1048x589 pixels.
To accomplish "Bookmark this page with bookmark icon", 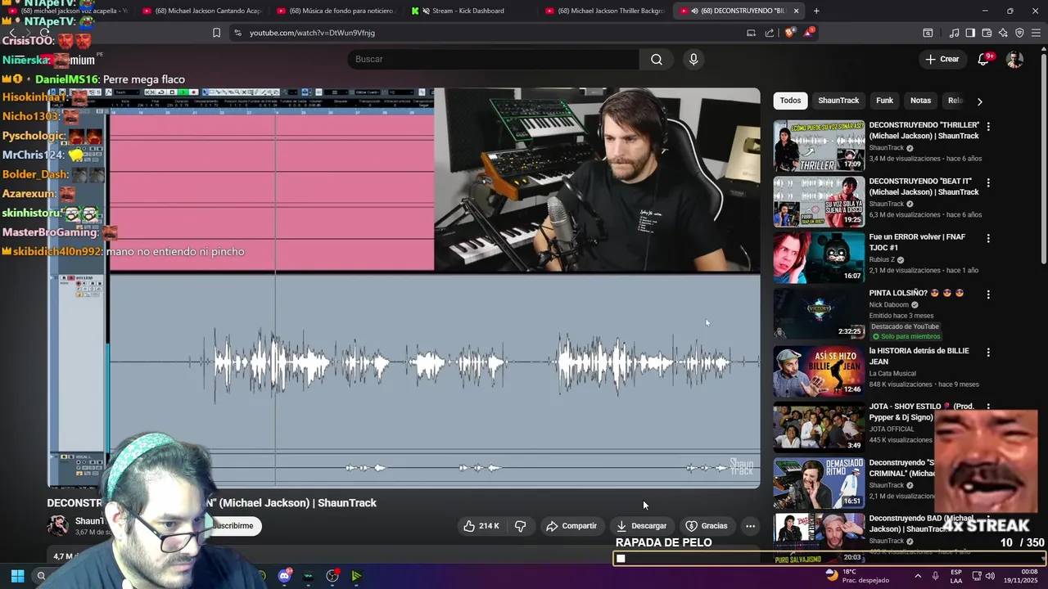I will coord(216,33).
